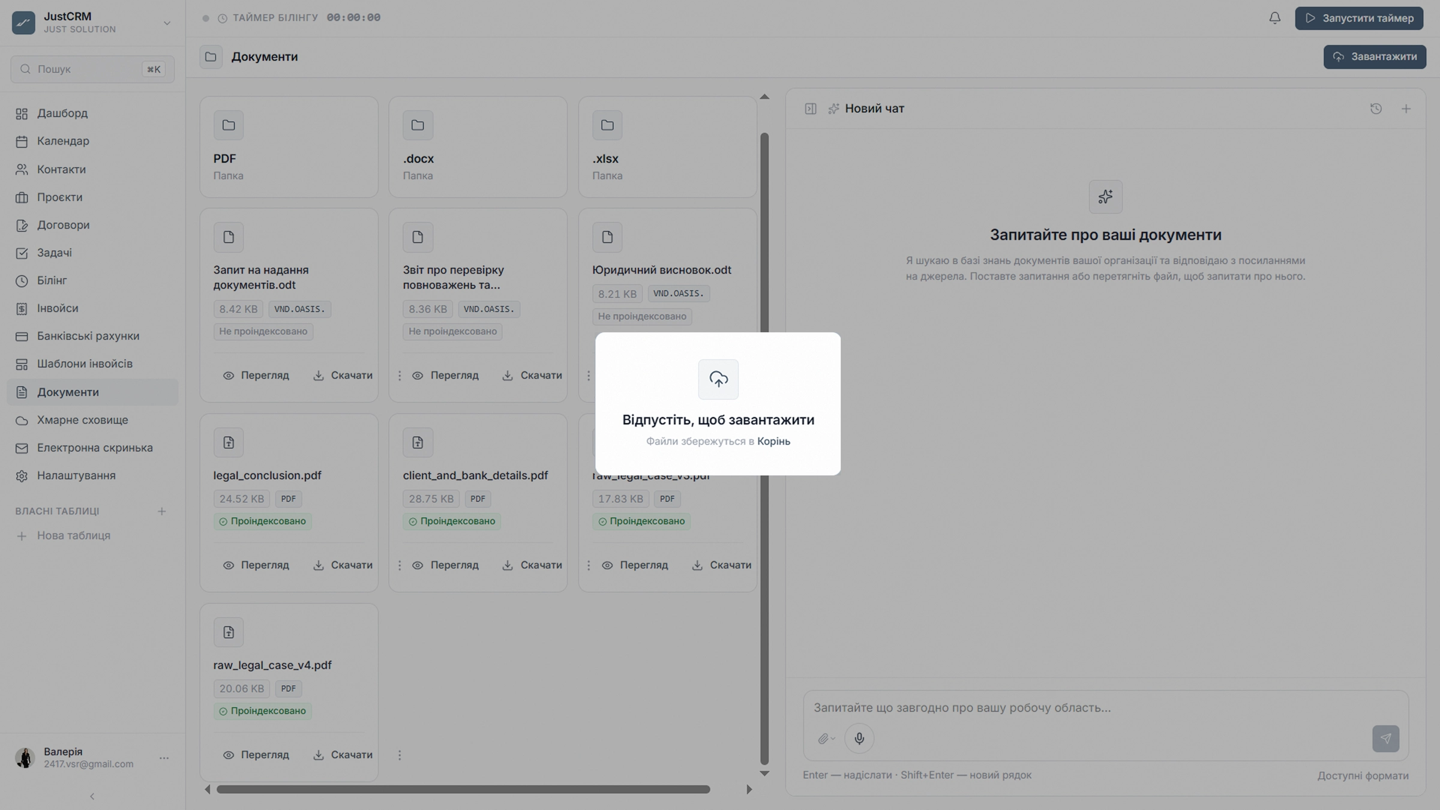The height and width of the screenshot is (810, 1440).
Task: Open Хмарне сховище
Action: [x=92, y=420]
